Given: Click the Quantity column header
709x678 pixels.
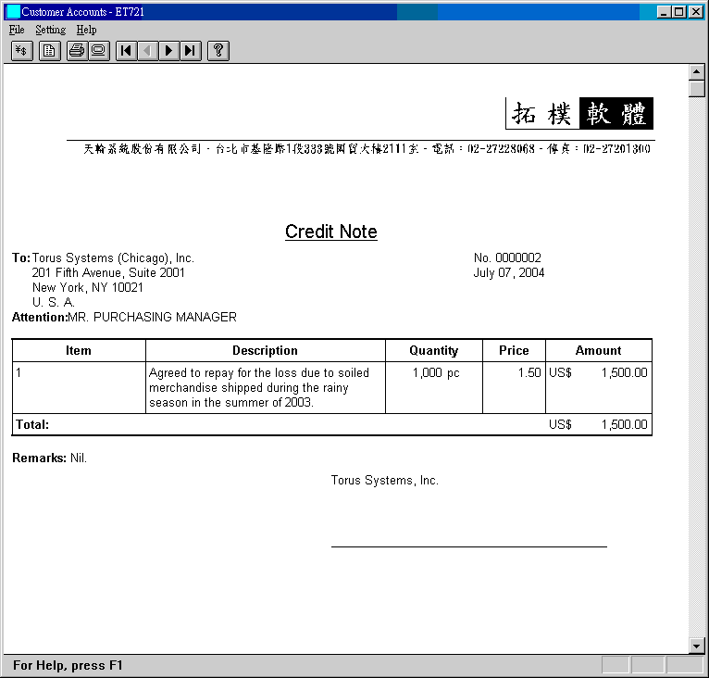Looking at the screenshot, I should [x=433, y=351].
